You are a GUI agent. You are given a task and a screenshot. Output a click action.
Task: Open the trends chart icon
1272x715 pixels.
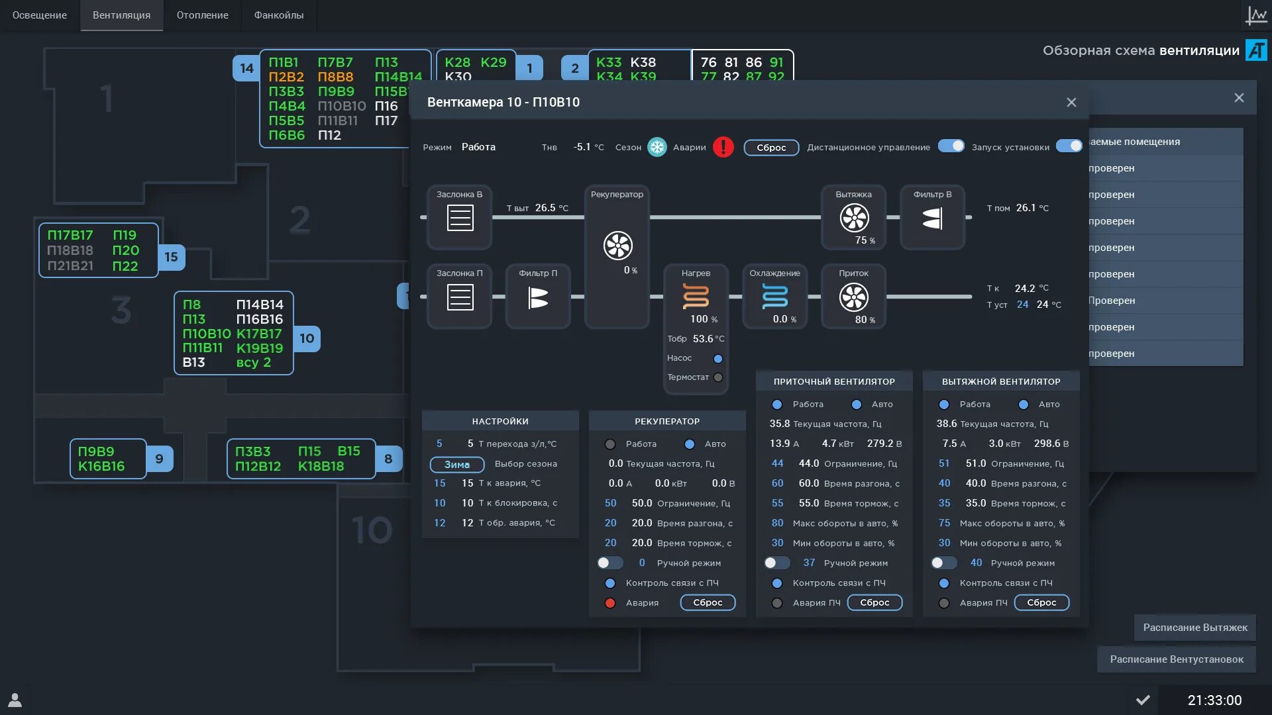click(1255, 15)
